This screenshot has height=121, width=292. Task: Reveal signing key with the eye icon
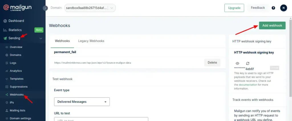237,63
